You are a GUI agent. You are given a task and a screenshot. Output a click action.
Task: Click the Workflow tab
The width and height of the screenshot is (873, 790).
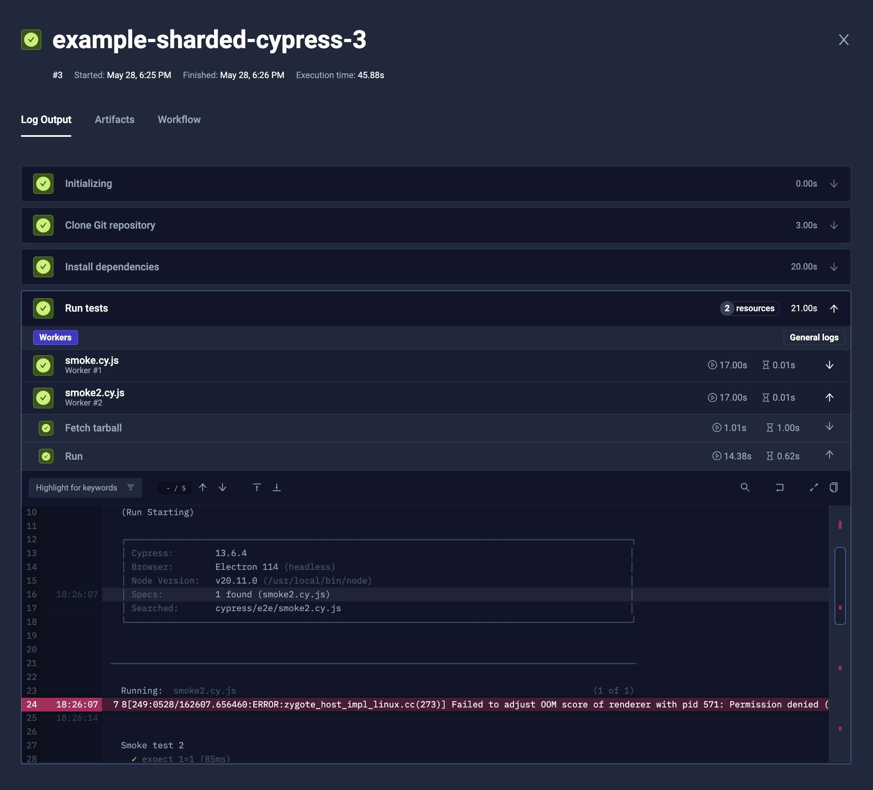(179, 119)
